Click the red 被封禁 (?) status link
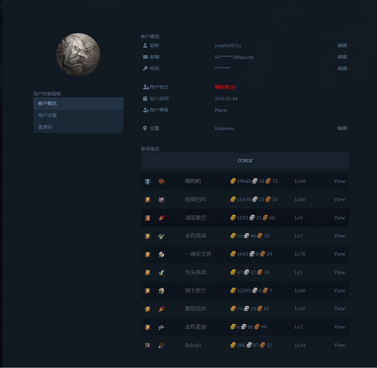Screen dimensions: 377x368 click(225, 87)
